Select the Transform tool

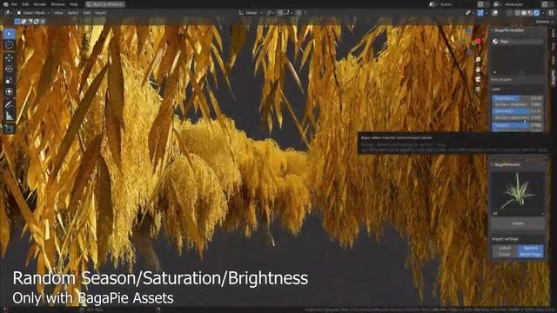pos(10,92)
